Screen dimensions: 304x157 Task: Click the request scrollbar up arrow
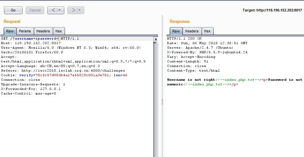(156, 39)
